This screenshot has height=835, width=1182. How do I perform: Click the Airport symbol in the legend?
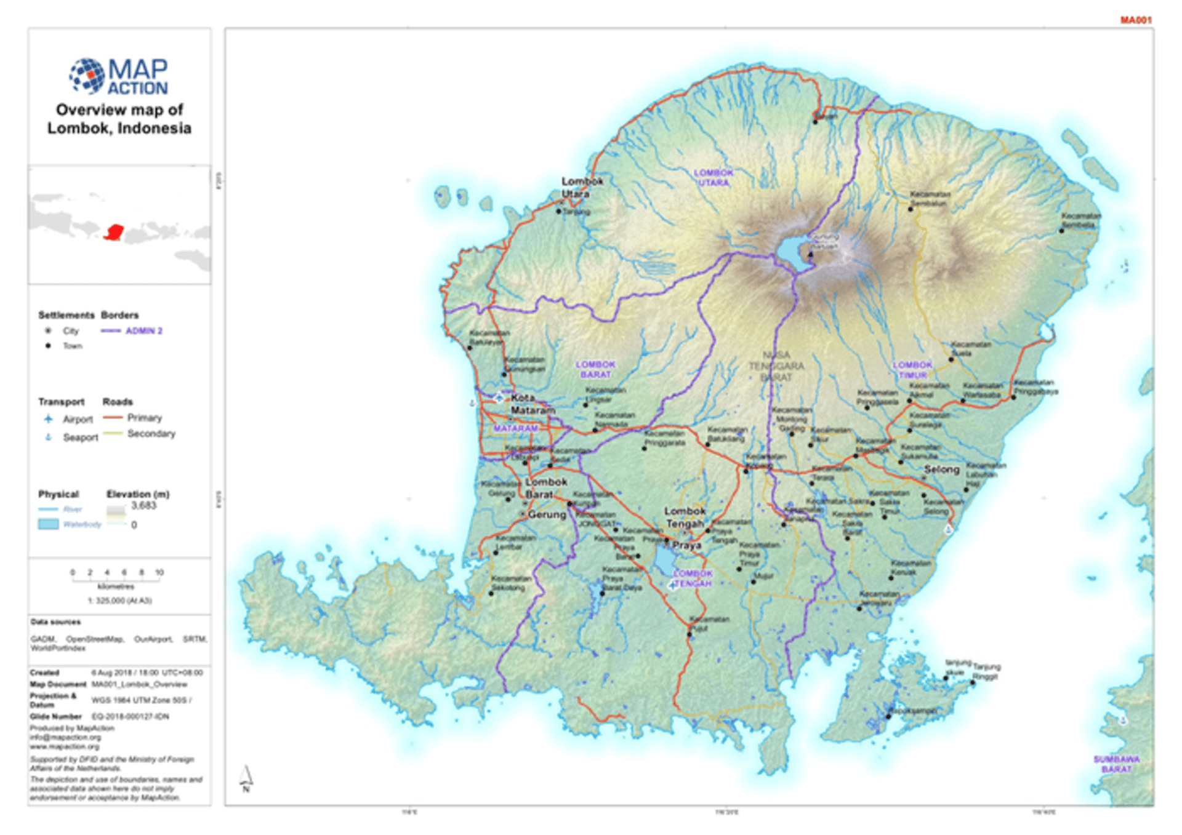point(49,419)
